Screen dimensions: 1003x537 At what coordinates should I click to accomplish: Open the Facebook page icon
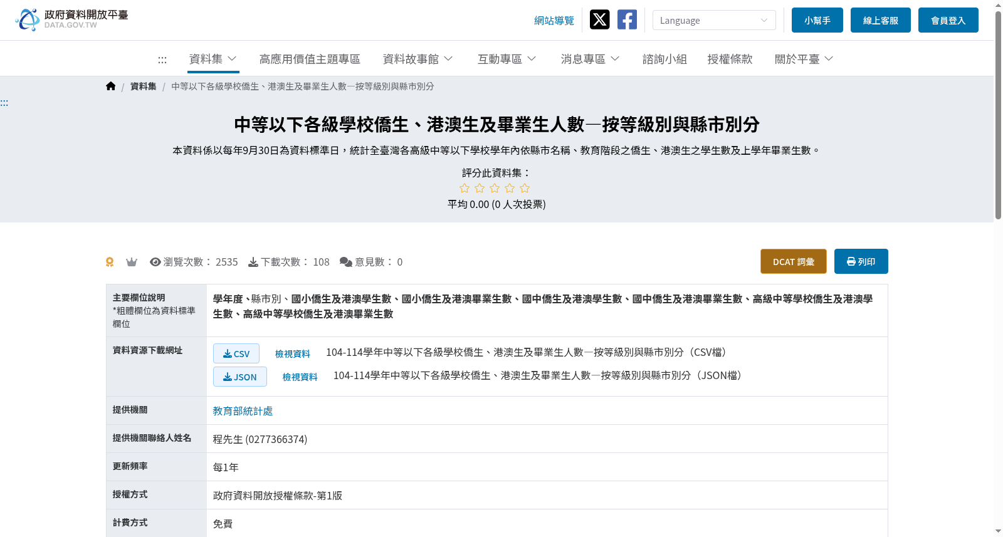coord(627,19)
